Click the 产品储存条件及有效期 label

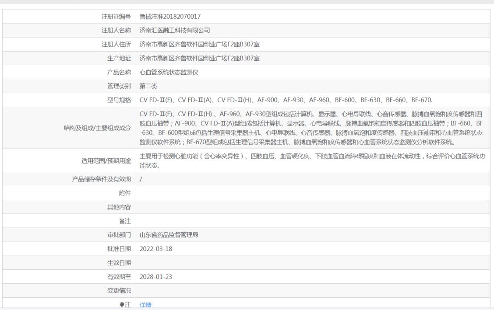point(102,179)
